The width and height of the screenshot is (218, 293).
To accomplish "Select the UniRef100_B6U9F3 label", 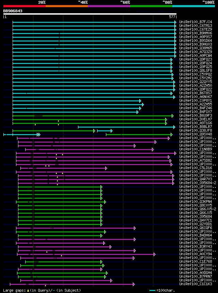I will click(196, 115).
